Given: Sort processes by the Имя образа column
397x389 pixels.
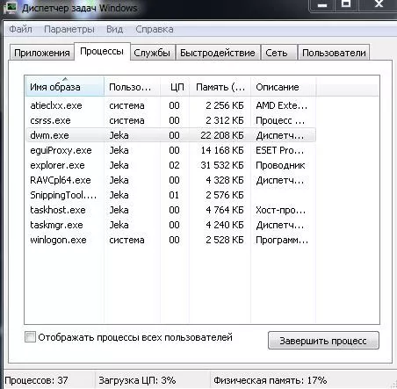Looking at the screenshot, I should click(x=65, y=86).
